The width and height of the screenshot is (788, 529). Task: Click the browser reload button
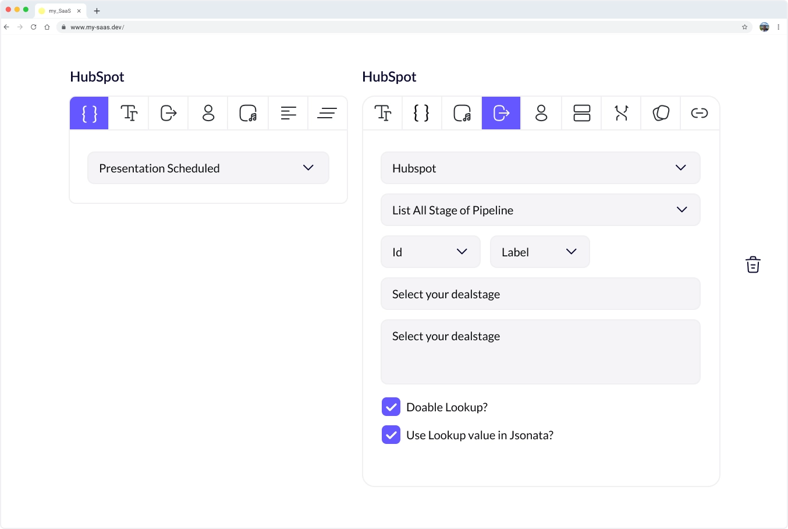pyautogui.click(x=33, y=27)
